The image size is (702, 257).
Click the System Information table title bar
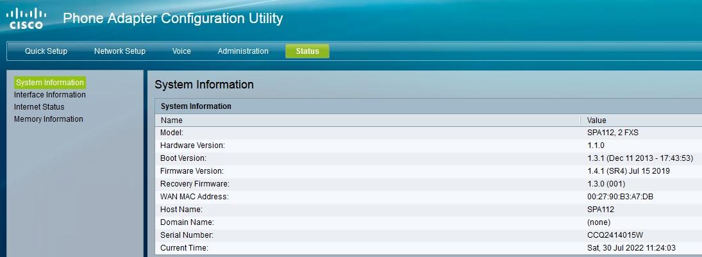point(428,106)
